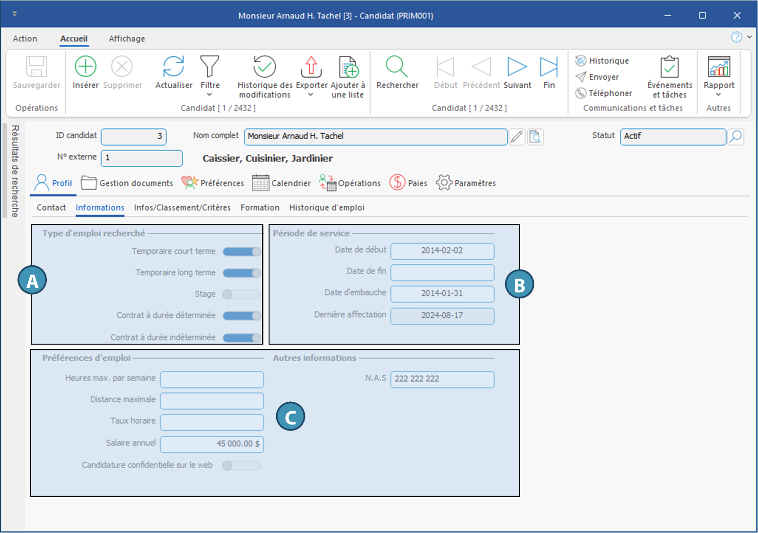The width and height of the screenshot is (758, 533).
Task: Open the Historique d'emploi tab
Action: [x=327, y=208]
